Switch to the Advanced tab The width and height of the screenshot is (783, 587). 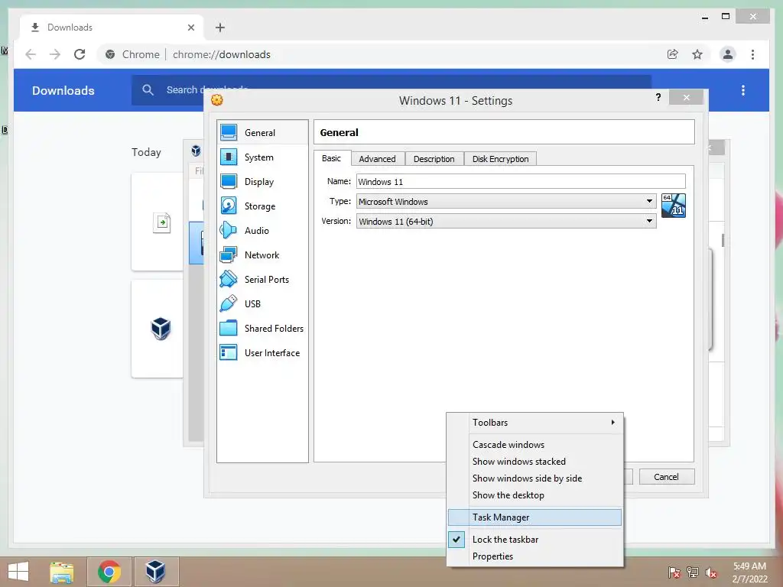coord(378,159)
